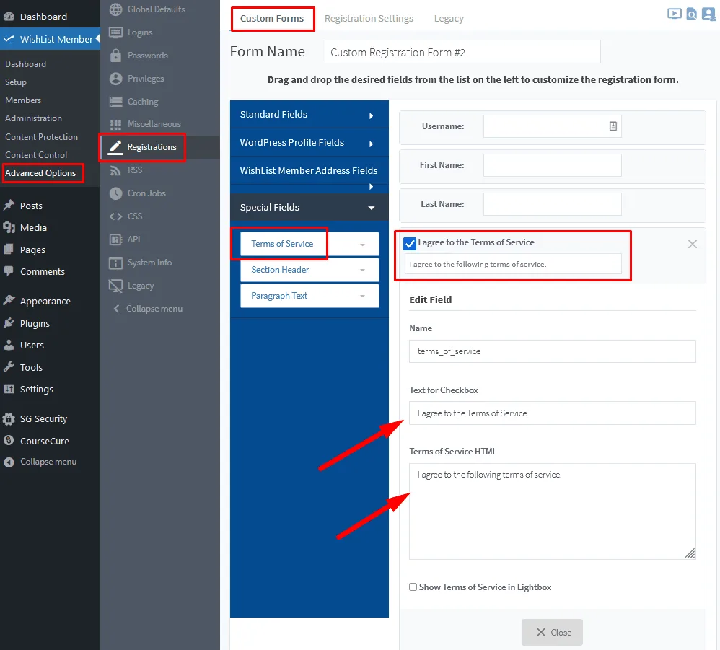Image resolution: width=720 pixels, height=650 pixels.
Task: Collapse the WordPress admin menu
Action: click(40, 462)
